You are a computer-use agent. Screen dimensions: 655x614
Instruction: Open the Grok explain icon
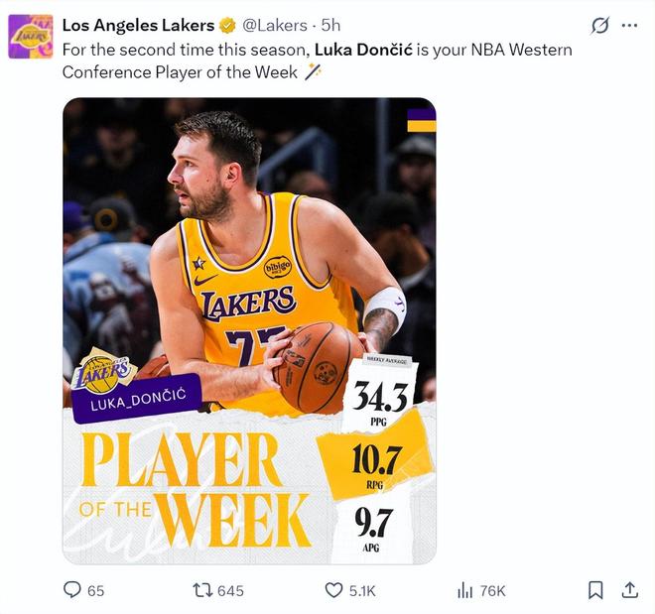pyautogui.click(x=599, y=25)
